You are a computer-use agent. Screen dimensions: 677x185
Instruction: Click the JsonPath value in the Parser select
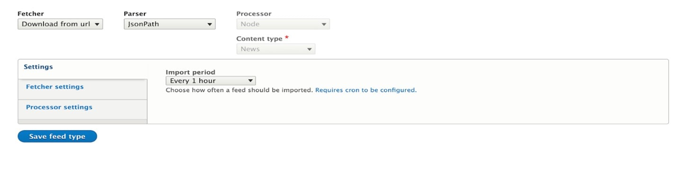pos(143,24)
